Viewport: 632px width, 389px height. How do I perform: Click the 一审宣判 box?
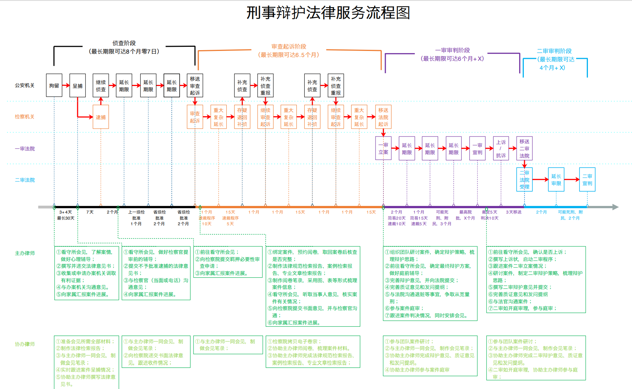point(477,148)
